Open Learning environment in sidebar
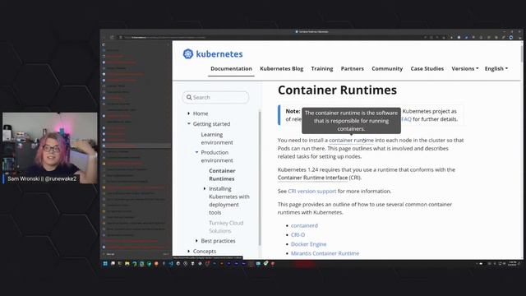 (x=217, y=138)
